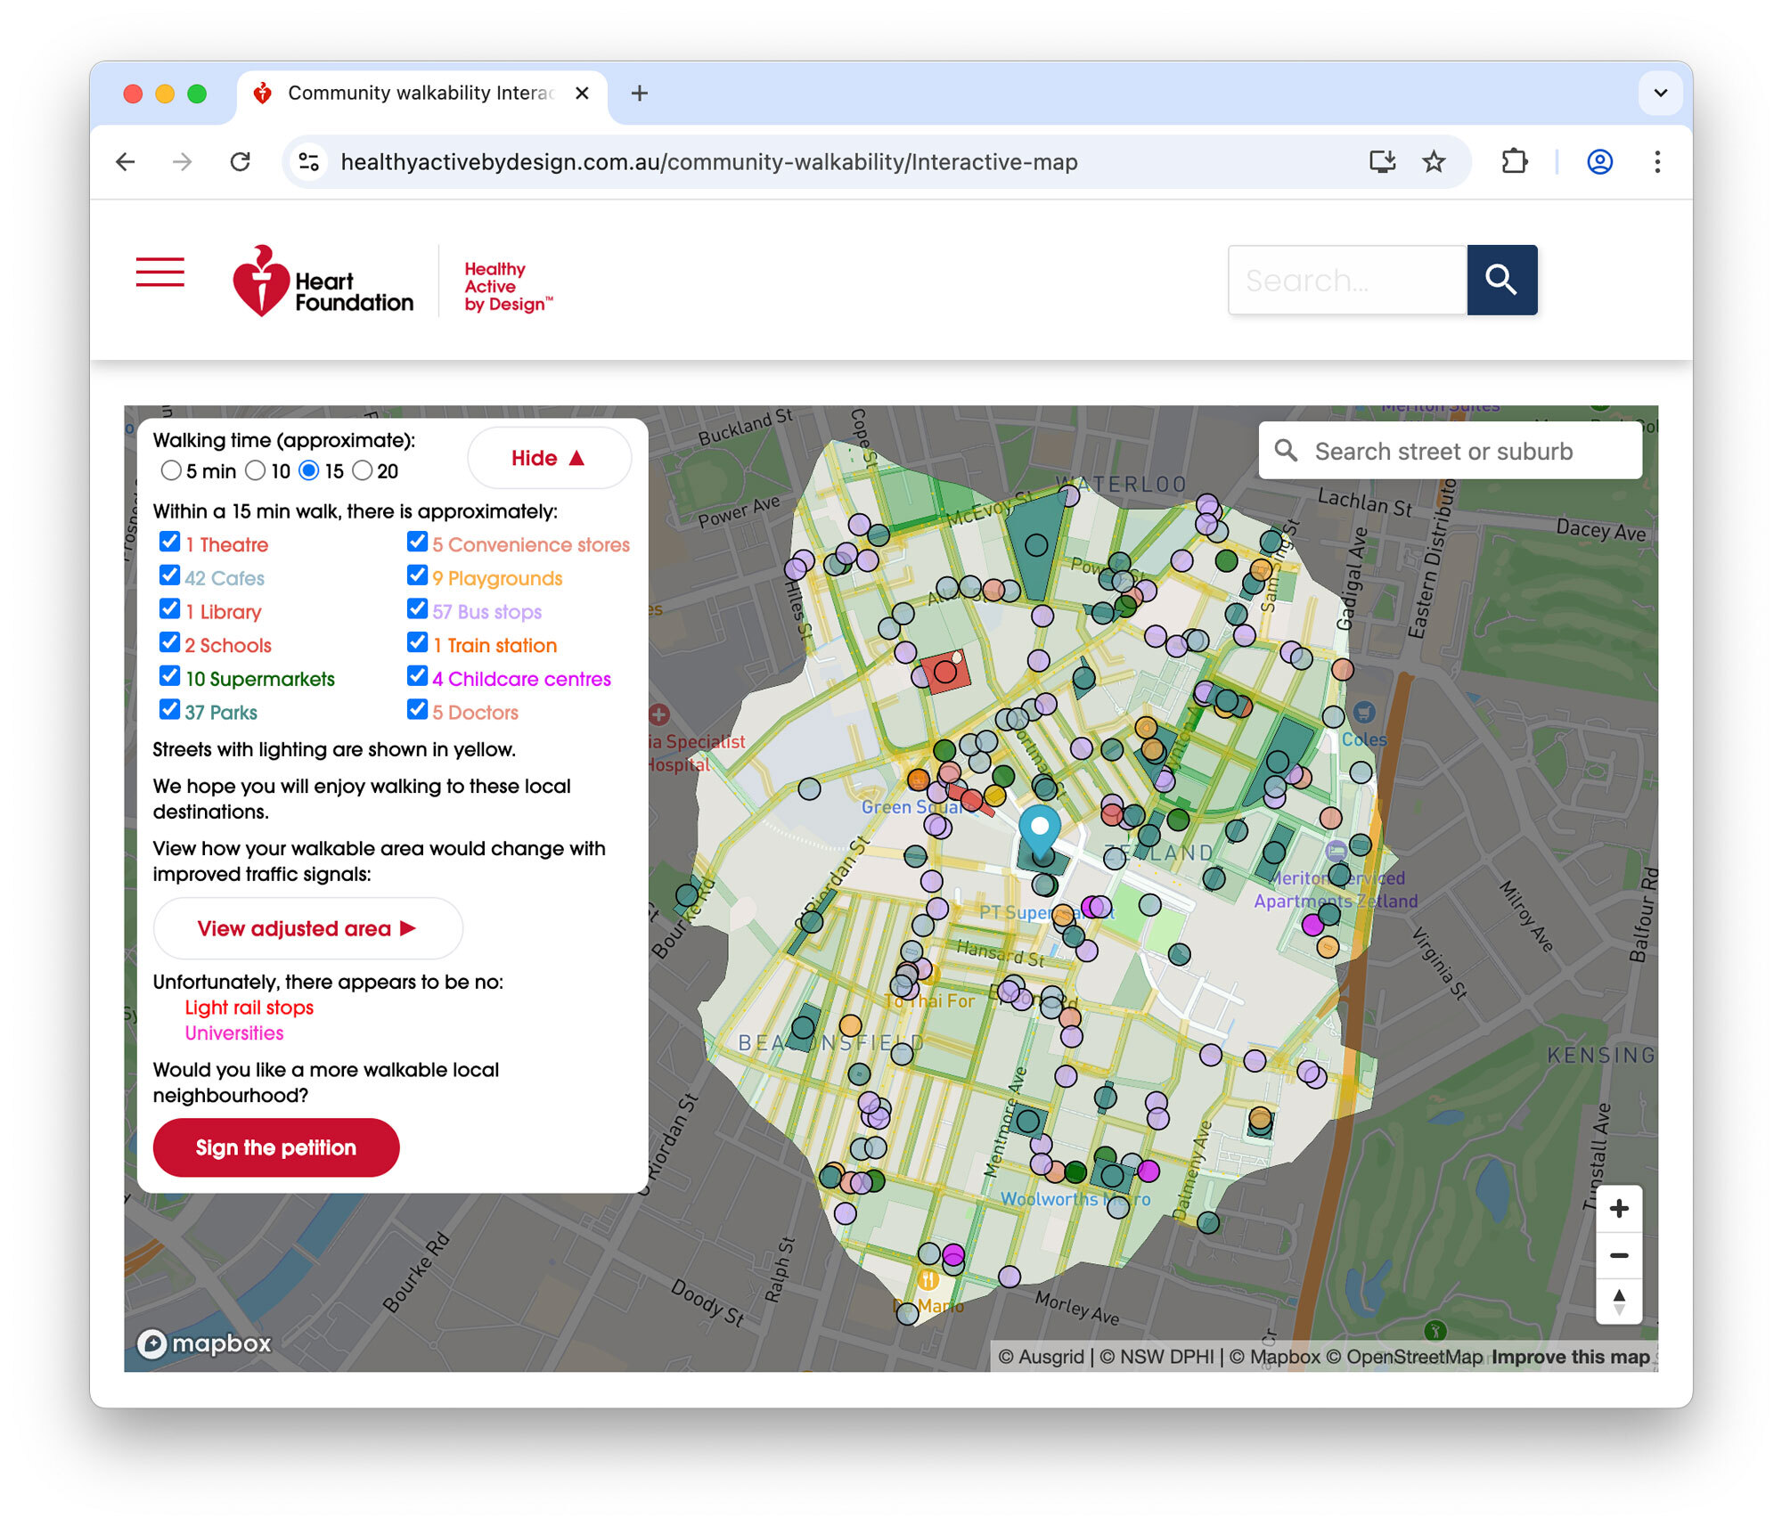Click the search magnifier button in the header
This screenshot has width=1782, height=1526.
pos(1502,280)
